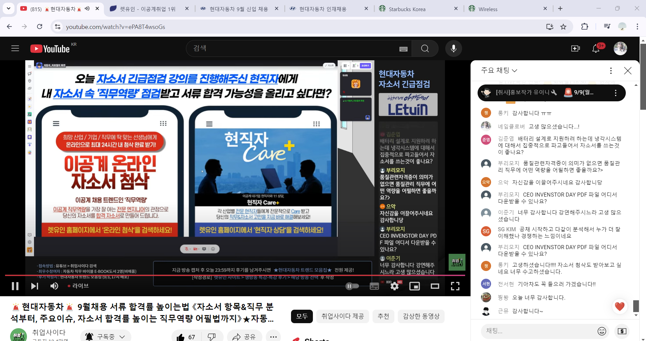
Task: Mute the video player volume
Action: pos(54,286)
